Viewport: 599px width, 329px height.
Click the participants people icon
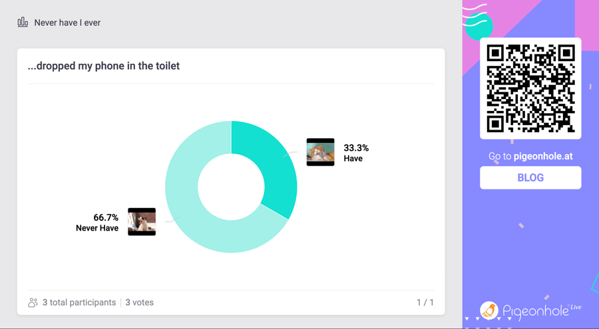33,302
